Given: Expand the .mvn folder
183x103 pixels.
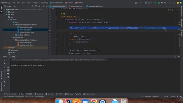Looking at the screenshot, I should click(6, 15).
